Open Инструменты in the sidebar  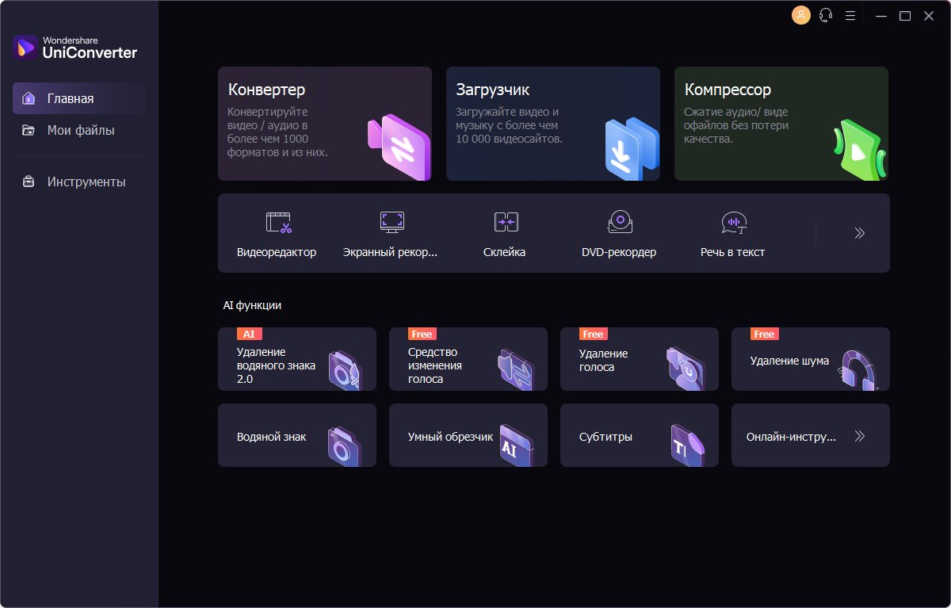[x=78, y=182]
